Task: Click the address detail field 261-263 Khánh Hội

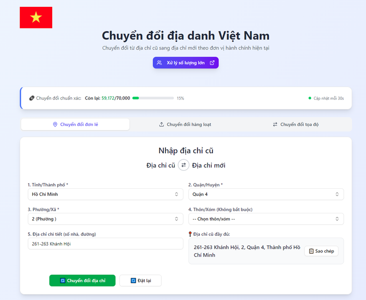Action: point(106,244)
